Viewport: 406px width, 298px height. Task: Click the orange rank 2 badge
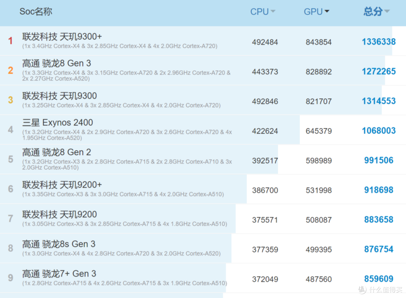tap(11, 71)
